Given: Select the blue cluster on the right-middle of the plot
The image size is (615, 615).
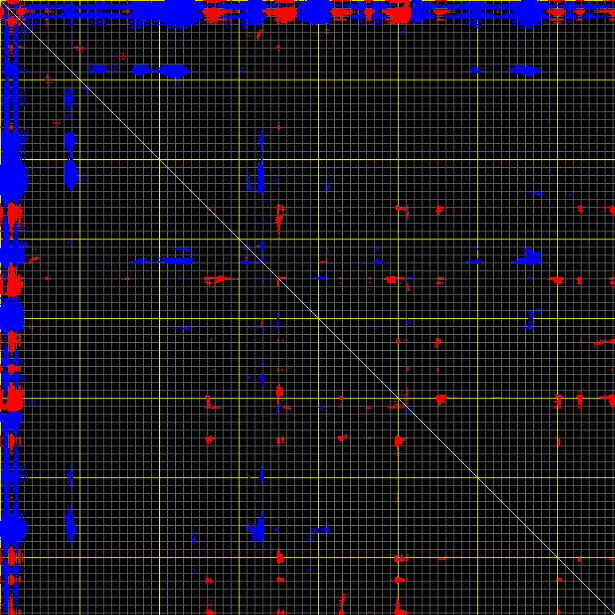Looking at the screenshot, I should point(527,257).
